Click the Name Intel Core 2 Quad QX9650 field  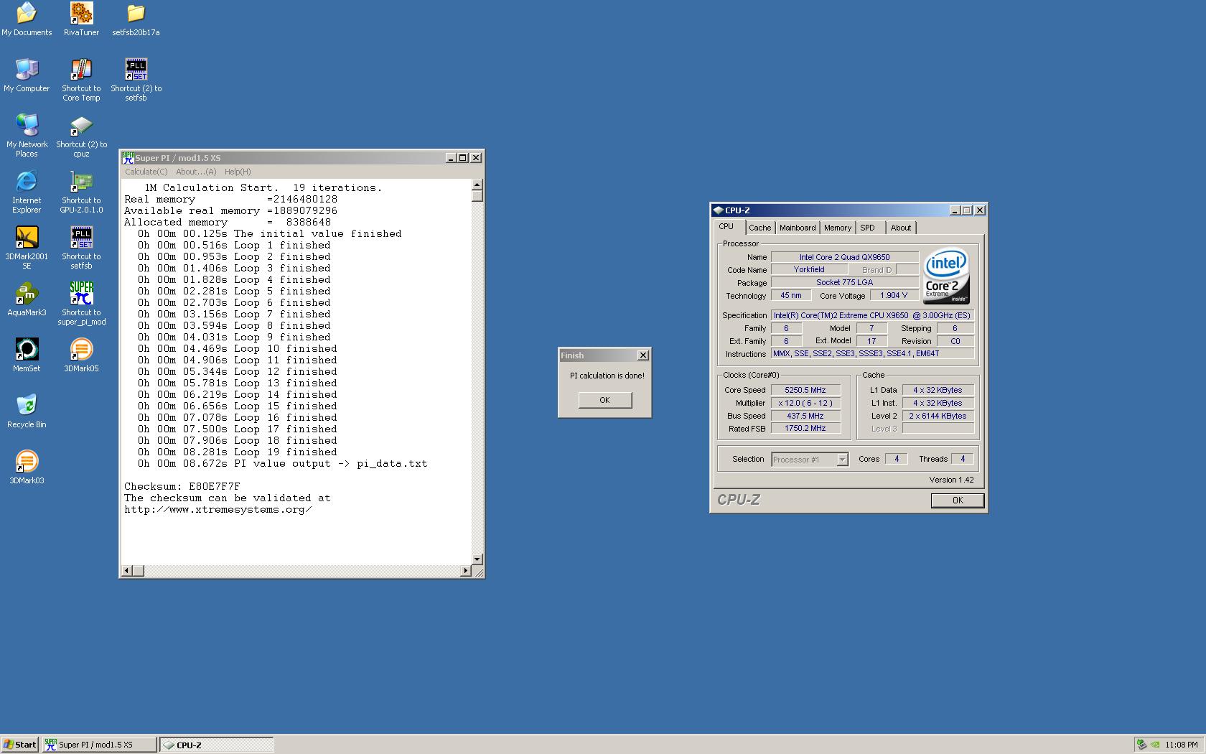845,257
